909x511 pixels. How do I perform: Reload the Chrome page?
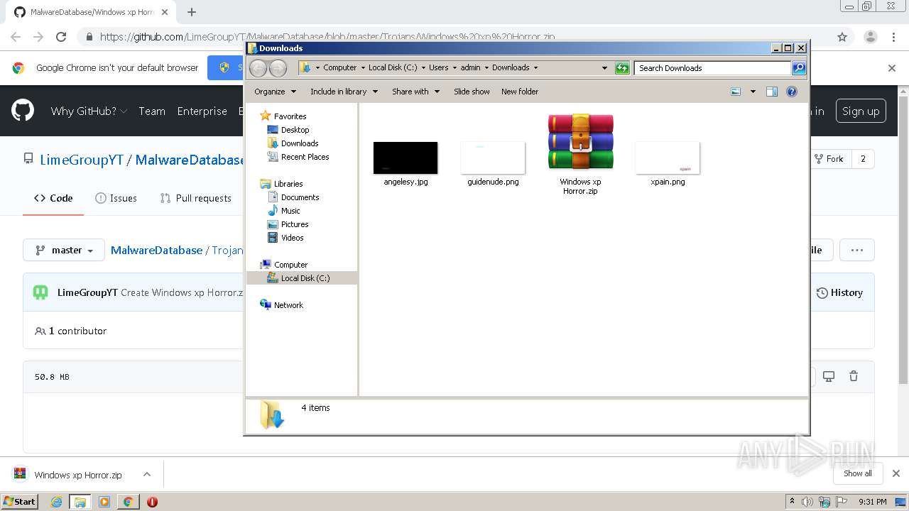tap(61, 37)
